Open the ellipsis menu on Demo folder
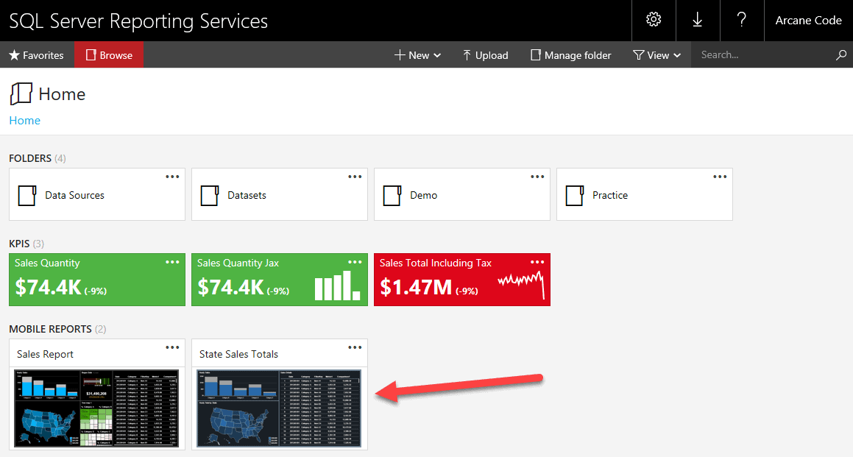 coord(537,177)
